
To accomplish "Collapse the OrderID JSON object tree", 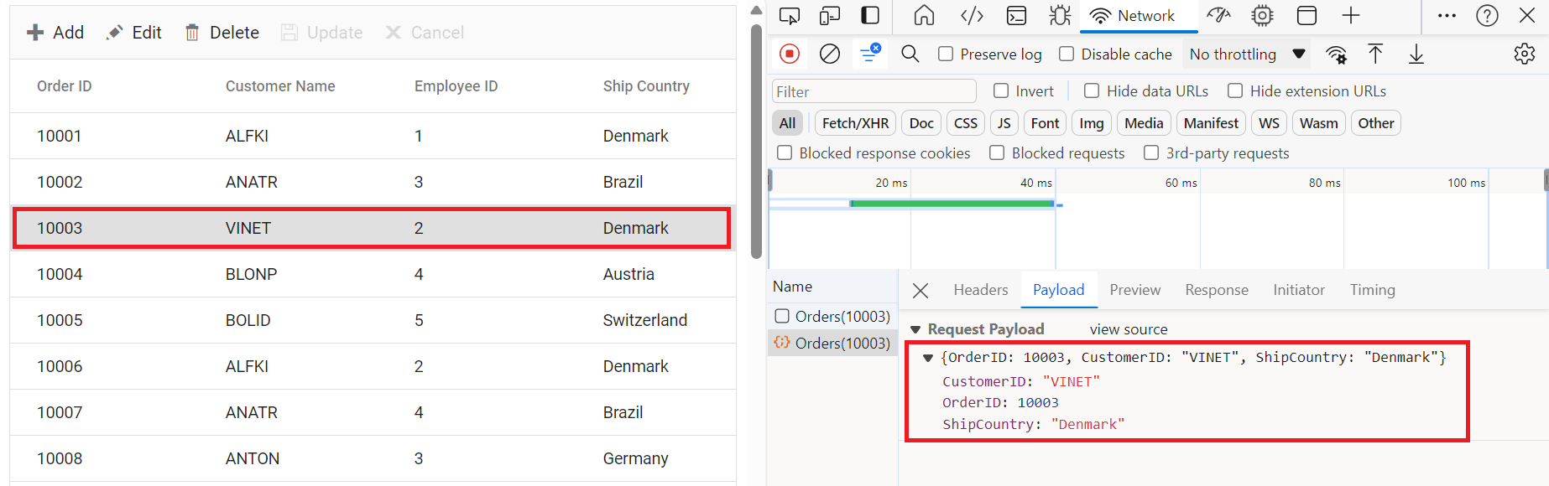I will click(928, 358).
